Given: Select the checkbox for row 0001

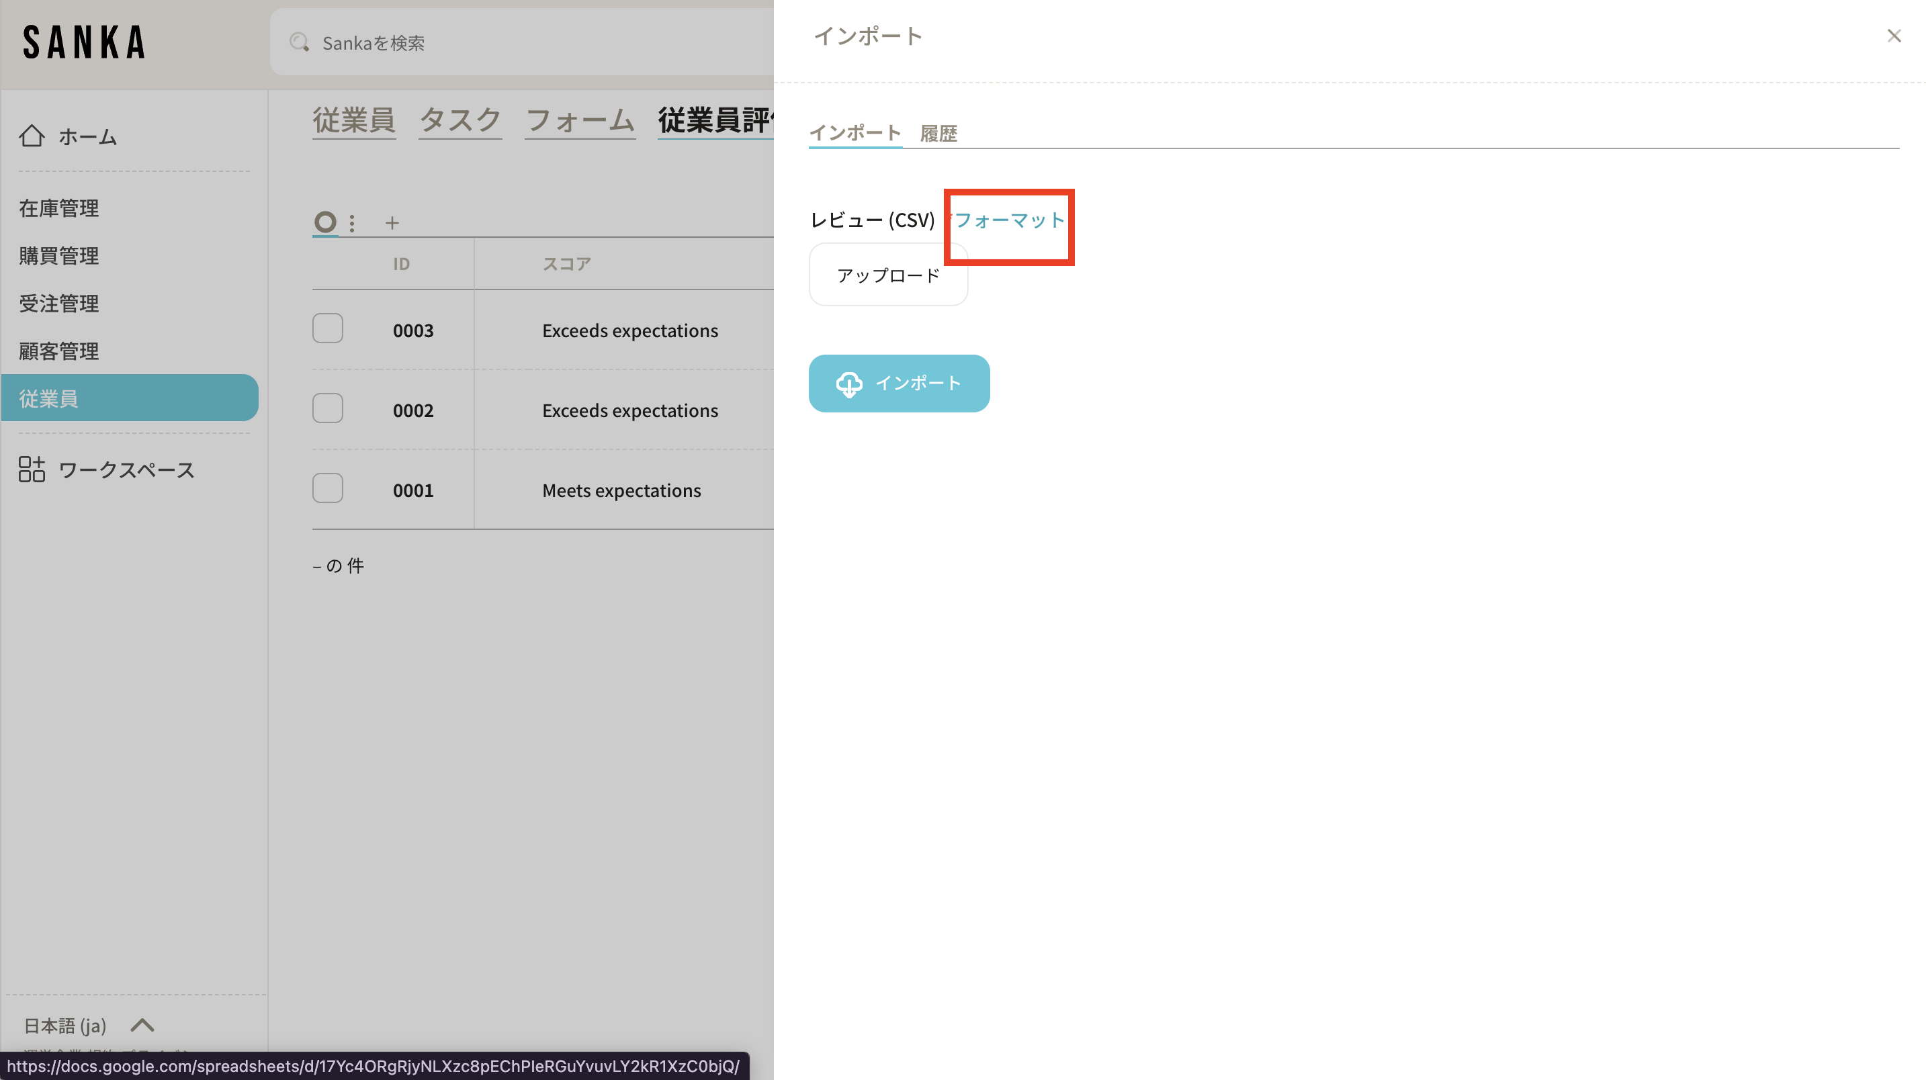Looking at the screenshot, I should pos(327,489).
